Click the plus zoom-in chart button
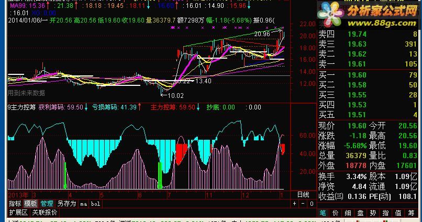This screenshot has height=222, width=422. point(294,204)
